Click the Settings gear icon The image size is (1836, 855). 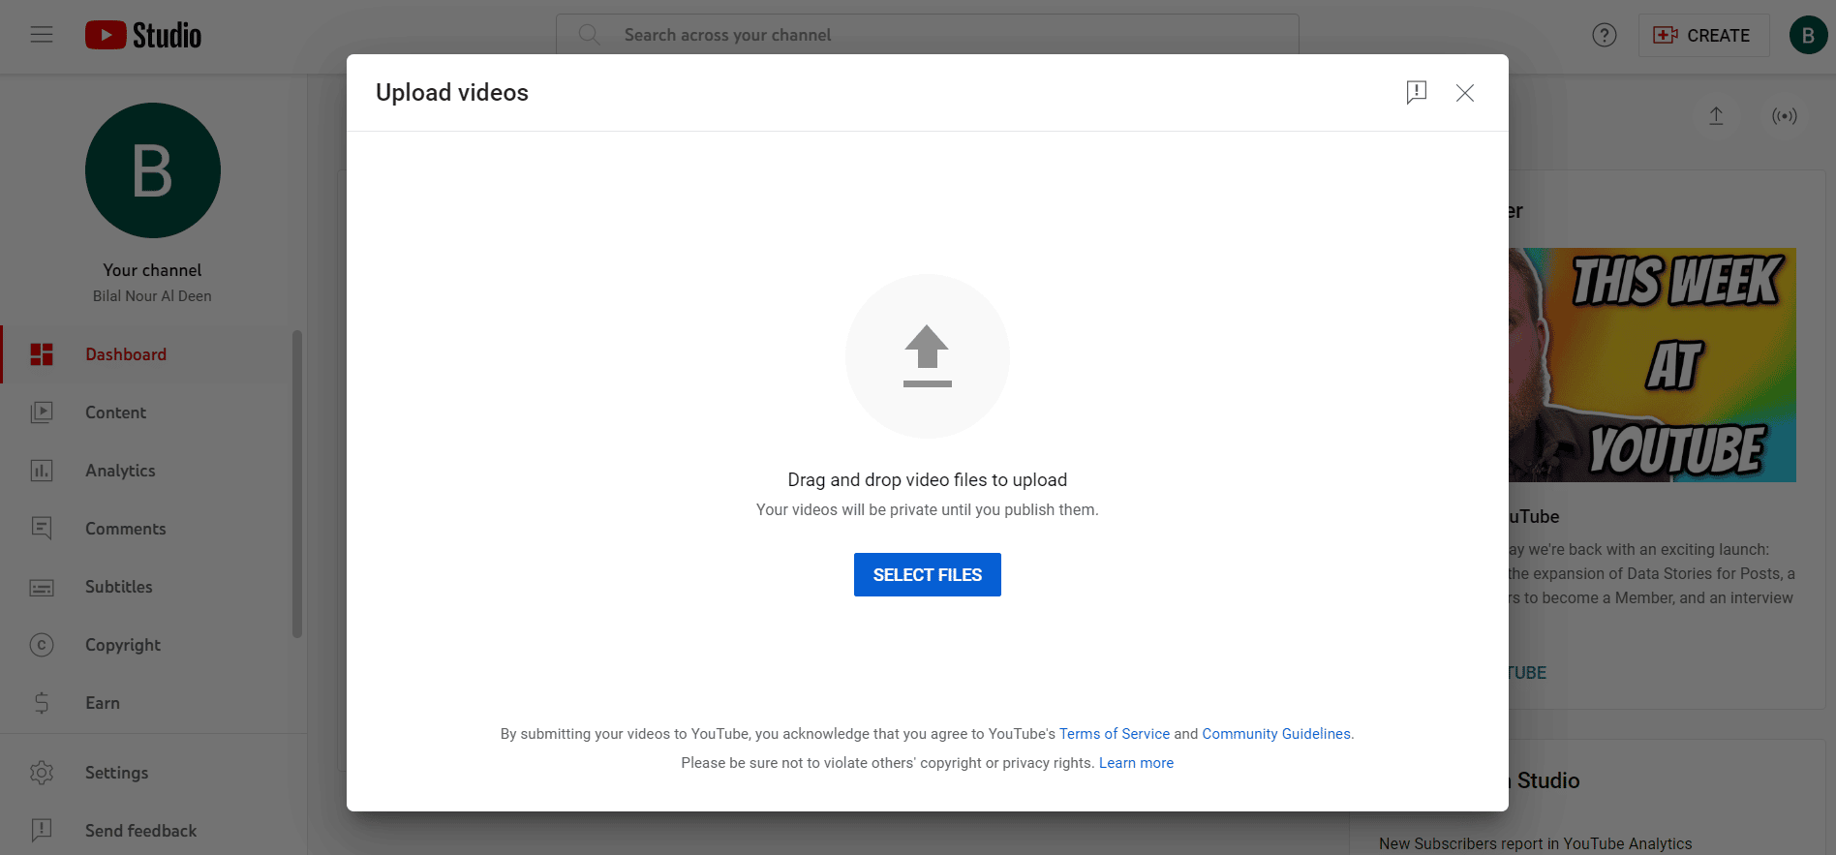point(42,773)
